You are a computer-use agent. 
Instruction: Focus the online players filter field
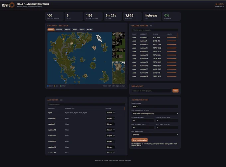pos(155,30)
